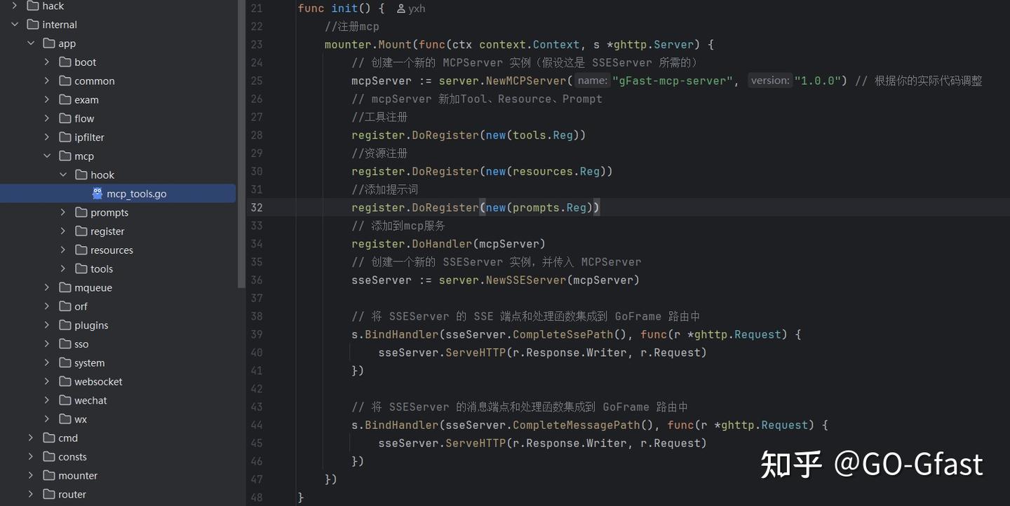This screenshot has height=506, width=1010.
Task: Click the hook folder icon
Action: point(83,175)
